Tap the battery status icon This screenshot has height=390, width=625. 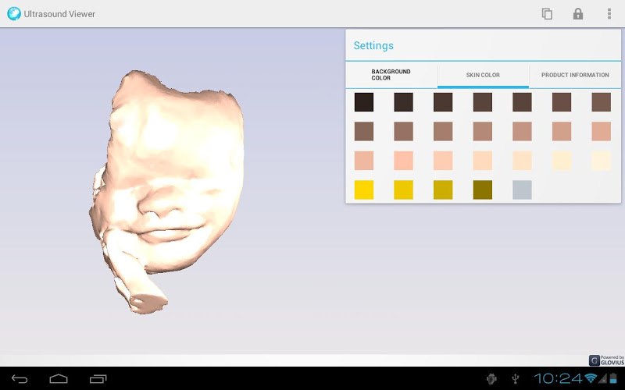coord(613,378)
